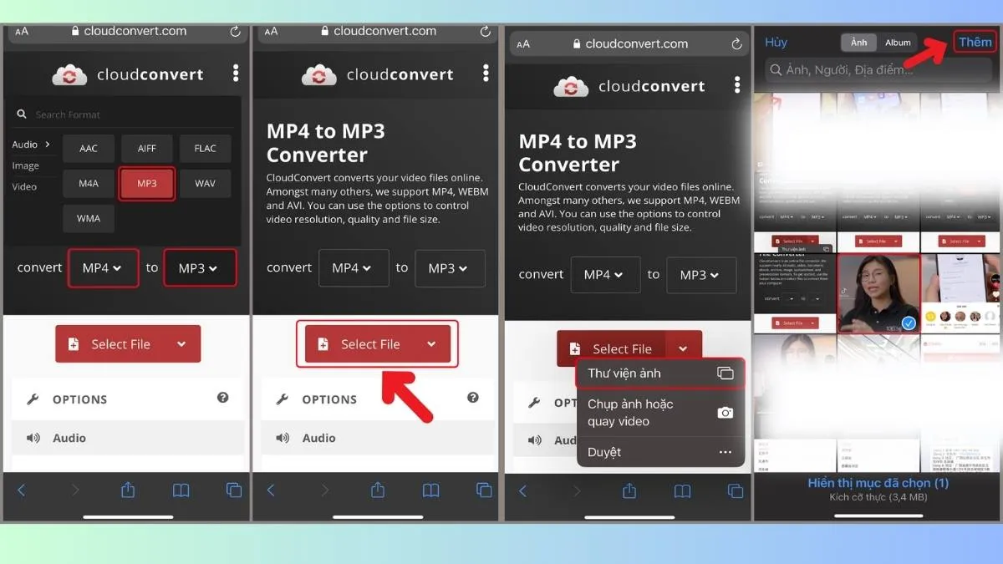Open the MP4 source format dropdown

(x=103, y=267)
